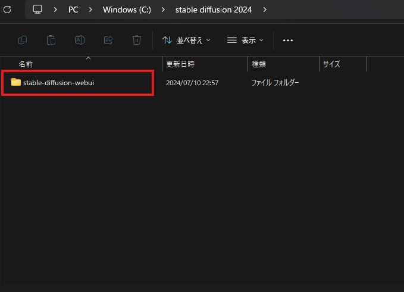Click the copy icon in the toolbar

click(x=23, y=40)
